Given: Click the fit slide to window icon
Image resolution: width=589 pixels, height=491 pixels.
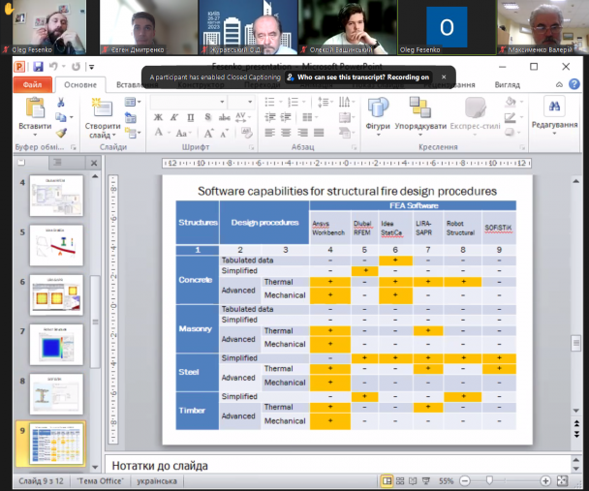Looking at the screenshot, I should [562, 481].
